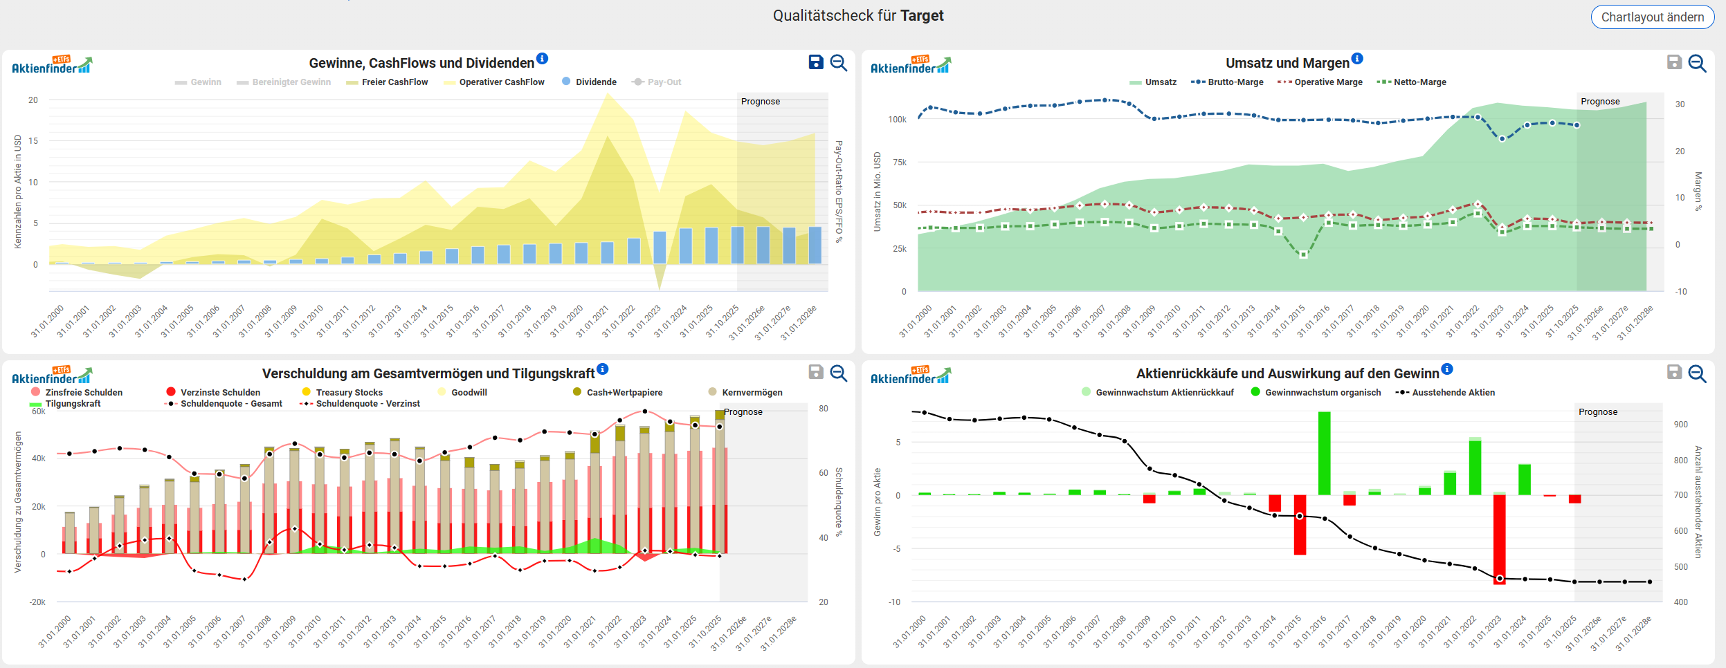This screenshot has height=668, width=1726.
Task: Click save icon on Umsatz und Margen chart
Action: point(1674,62)
